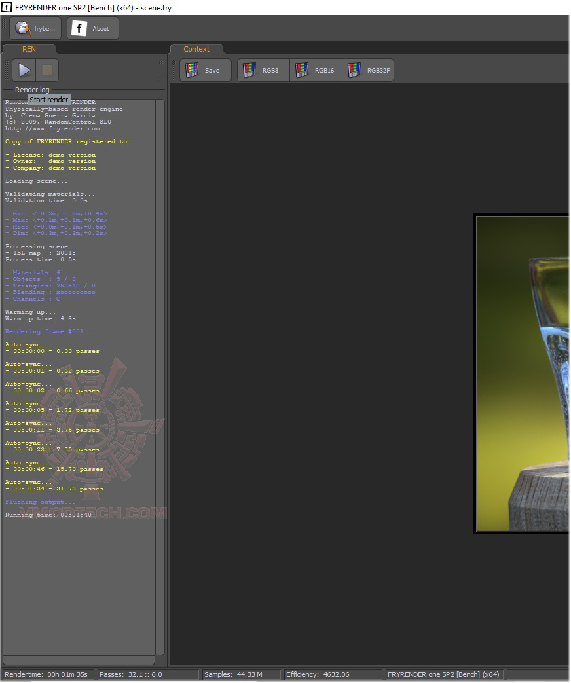This screenshot has height=683, width=571.
Task: Click the 'Loading scene...' log line
Action: (x=36, y=181)
